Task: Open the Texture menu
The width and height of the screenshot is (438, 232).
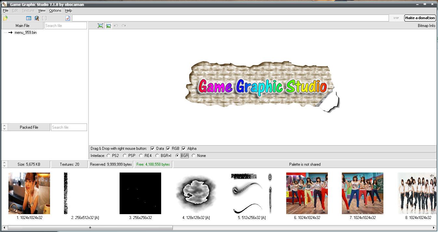Action: pos(28,10)
